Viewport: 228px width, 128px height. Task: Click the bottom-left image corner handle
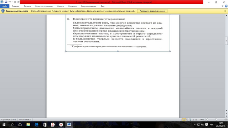pos(66,51)
